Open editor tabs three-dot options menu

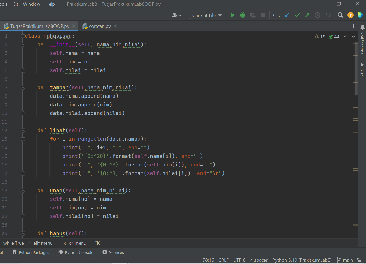(x=353, y=26)
